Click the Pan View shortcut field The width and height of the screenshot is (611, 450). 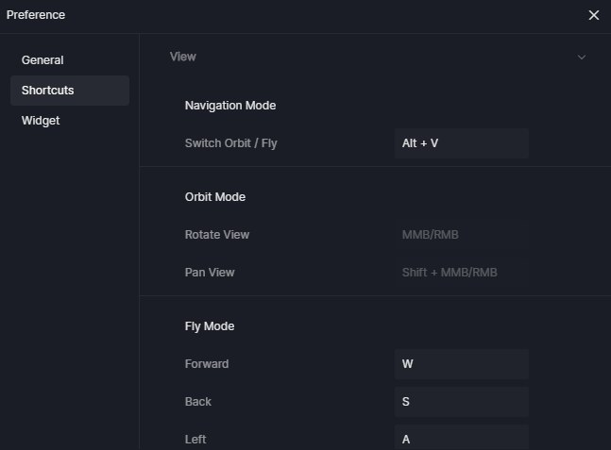pos(462,273)
